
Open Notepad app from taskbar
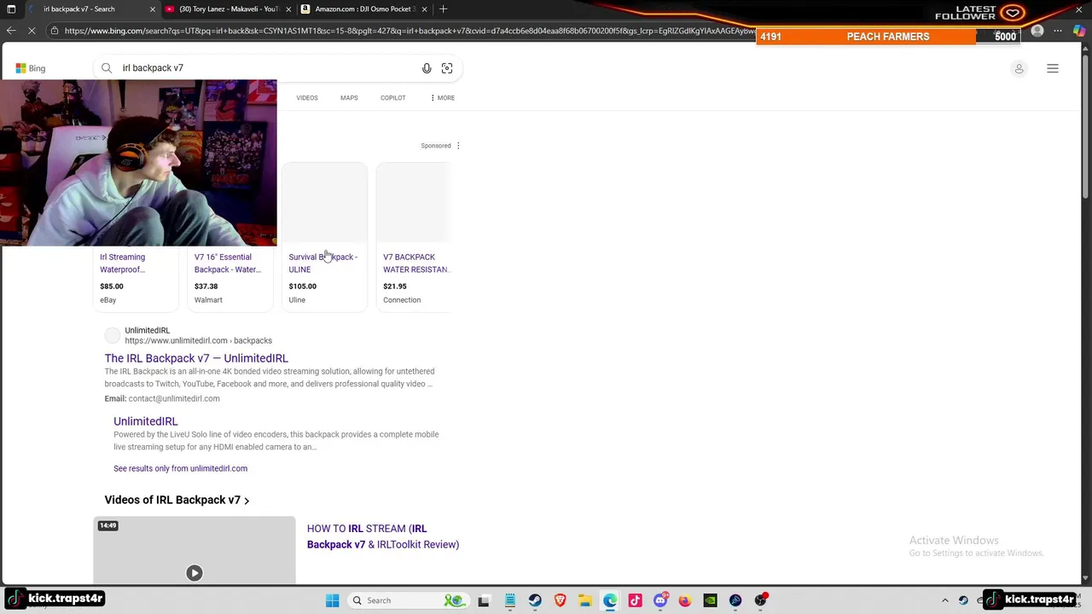(510, 600)
